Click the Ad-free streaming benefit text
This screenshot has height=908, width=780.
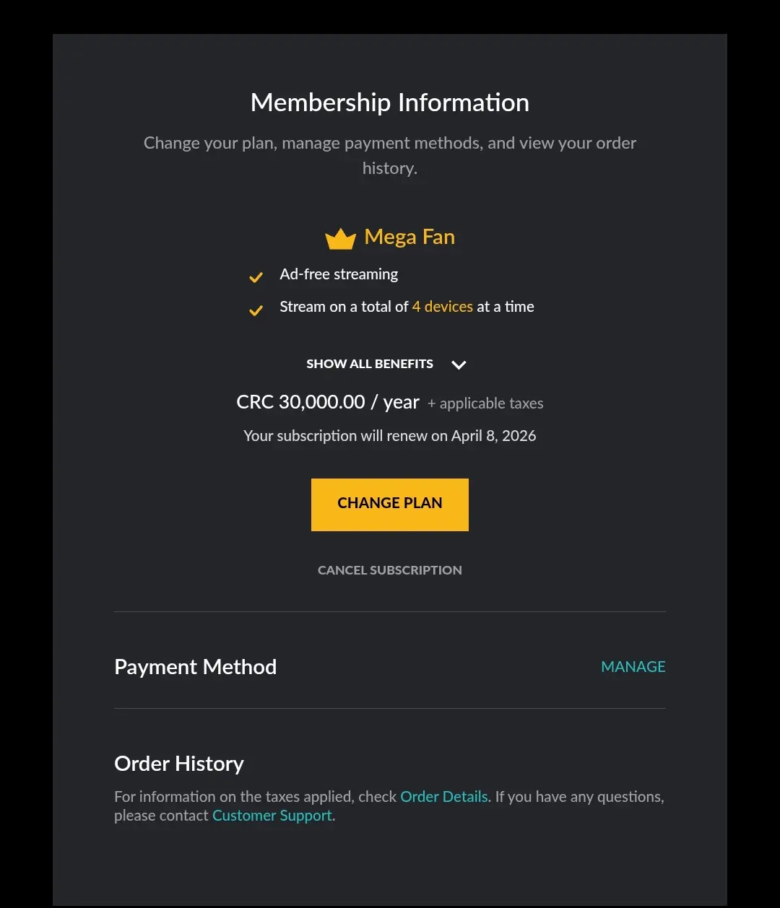click(339, 274)
